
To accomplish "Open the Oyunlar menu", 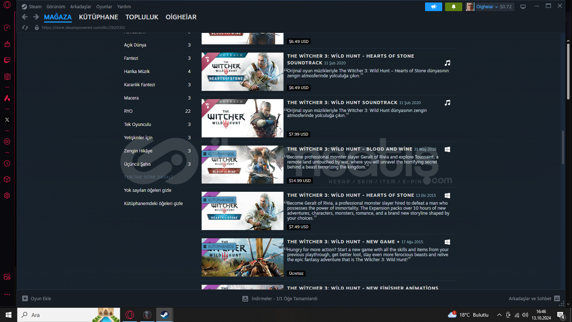I will [104, 7].
